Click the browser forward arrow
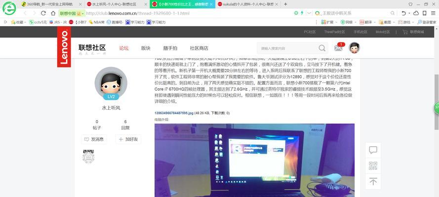 pos(34,13)
